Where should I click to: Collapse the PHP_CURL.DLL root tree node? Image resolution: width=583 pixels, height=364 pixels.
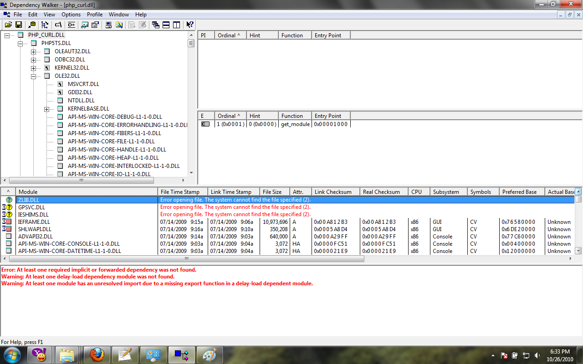click(7, 35)
